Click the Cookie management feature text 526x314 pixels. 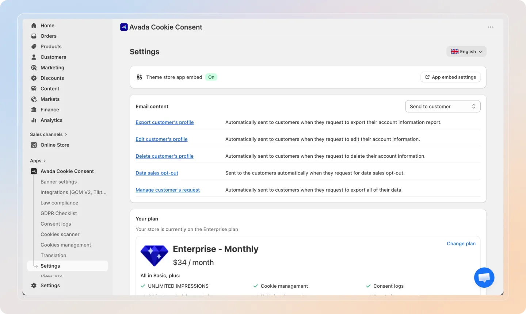pos(284,286)
